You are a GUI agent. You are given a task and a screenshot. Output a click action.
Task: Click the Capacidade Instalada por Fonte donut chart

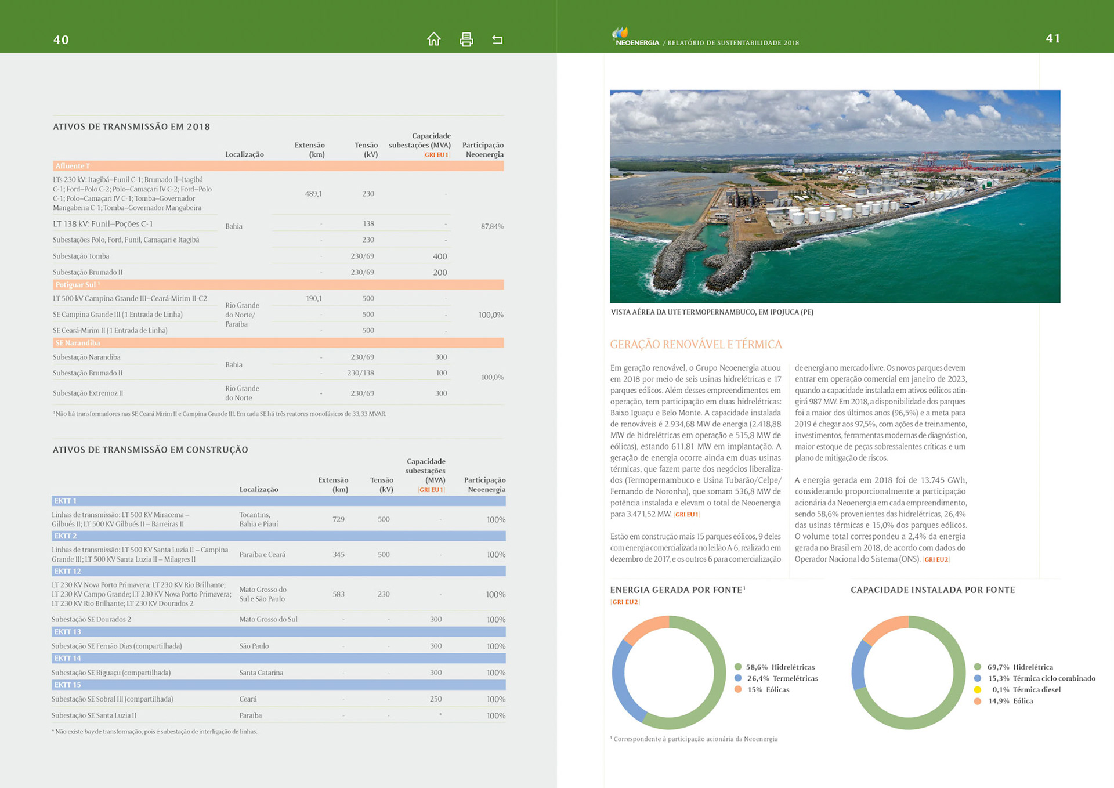908,673
